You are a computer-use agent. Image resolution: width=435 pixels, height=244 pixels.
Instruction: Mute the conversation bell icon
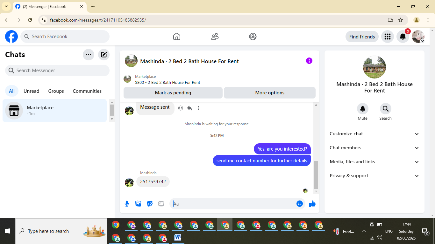(x=363, y=109)
